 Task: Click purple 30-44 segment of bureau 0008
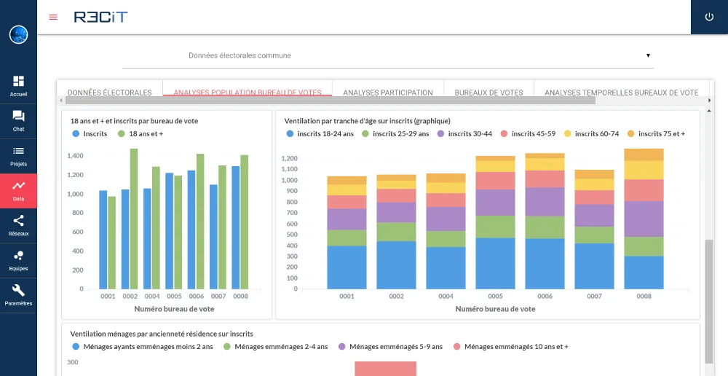point(644,219)
